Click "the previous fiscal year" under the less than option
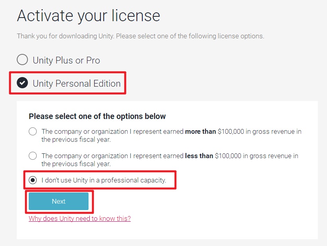The width and height of the screenshot is (327, 246). tap(76, 164)
